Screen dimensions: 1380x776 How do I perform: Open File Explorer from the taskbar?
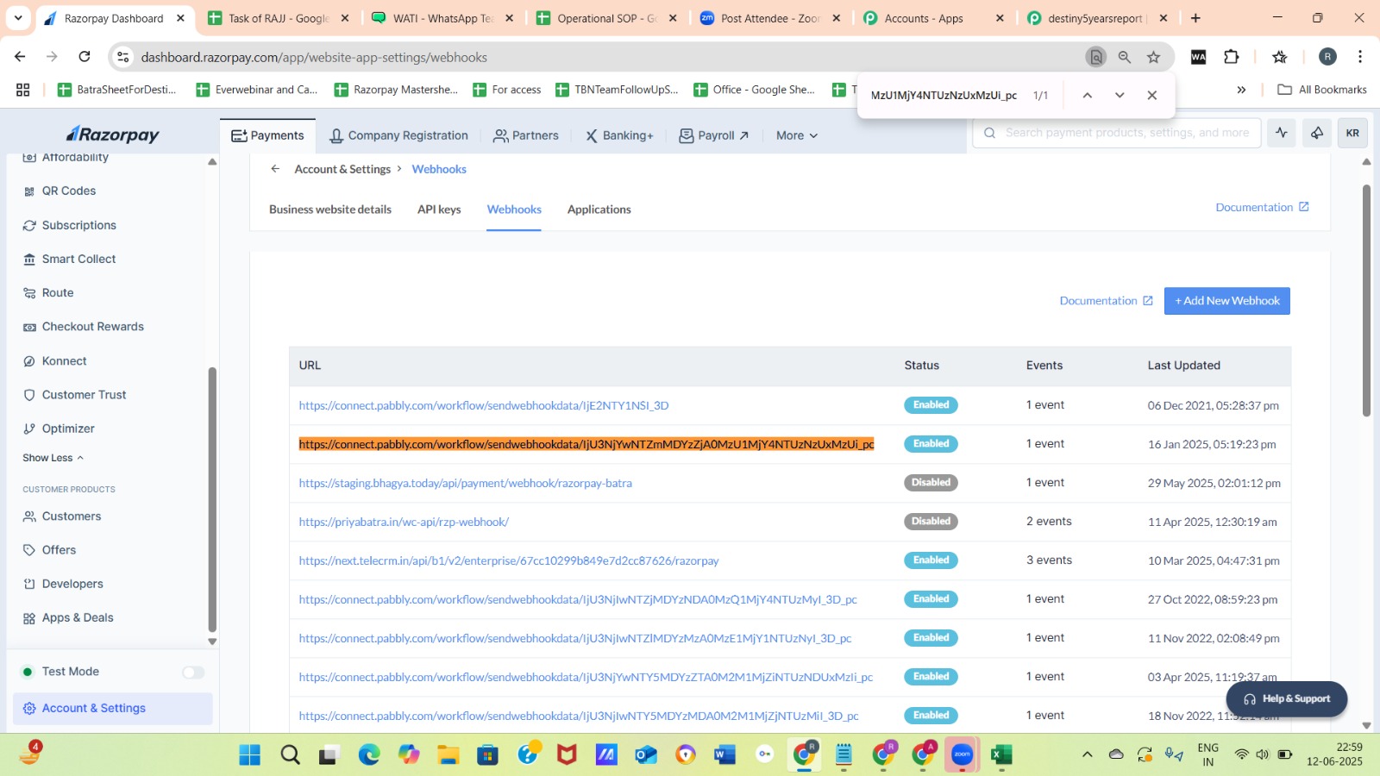pyautogui.click(x=448, y=755)
